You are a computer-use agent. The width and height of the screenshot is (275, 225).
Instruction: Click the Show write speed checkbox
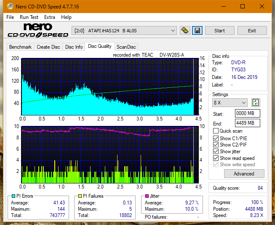pos(216,165)
